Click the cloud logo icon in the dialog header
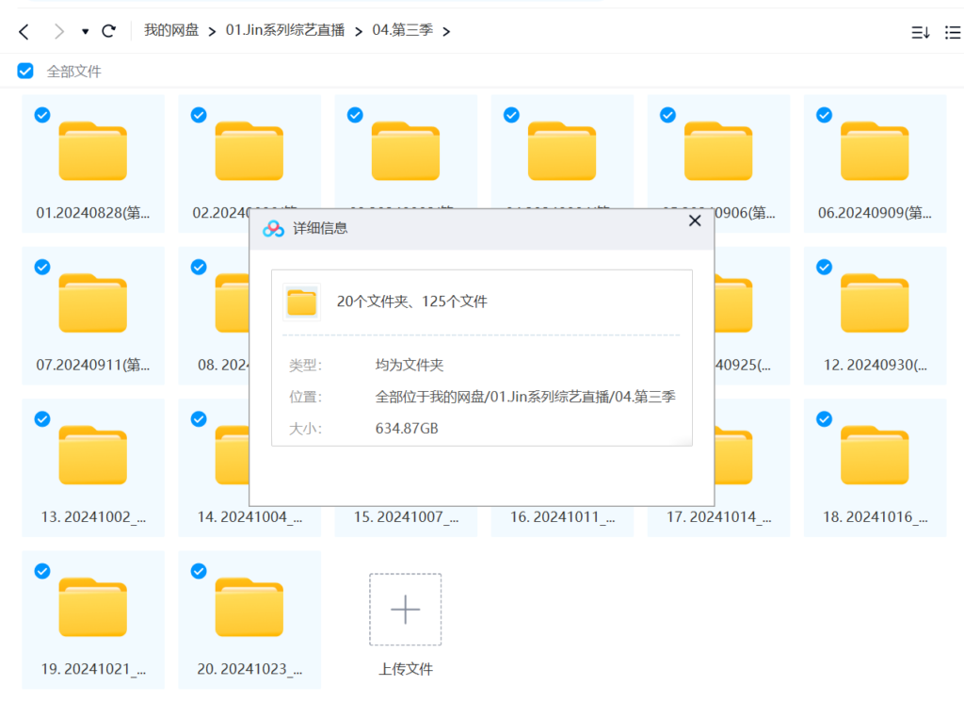Image resolution: width=964 pixels, height=702 pixels. (273, 227)
